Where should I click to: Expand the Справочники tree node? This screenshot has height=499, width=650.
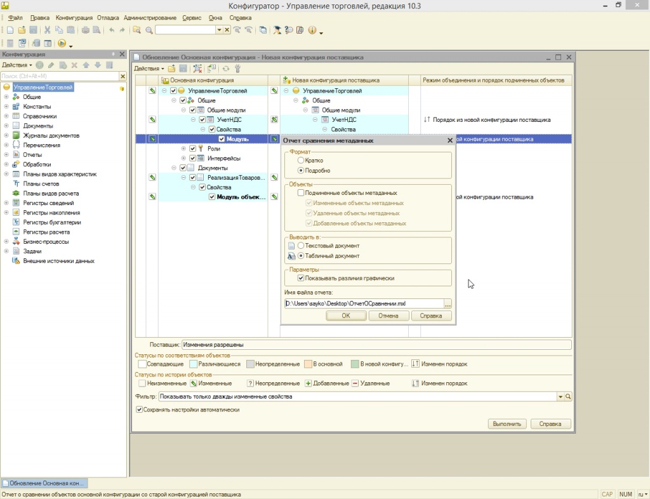tap(6, 116)
